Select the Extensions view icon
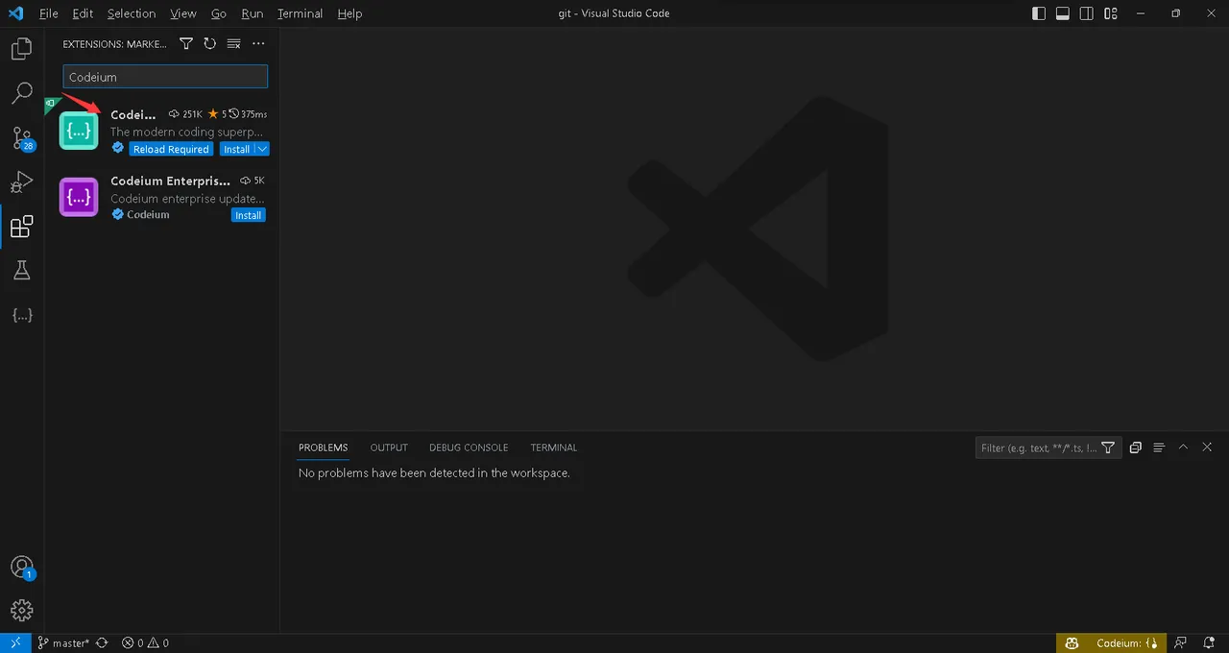Viewport: 1229px width, 653px height. click(21, 227)
